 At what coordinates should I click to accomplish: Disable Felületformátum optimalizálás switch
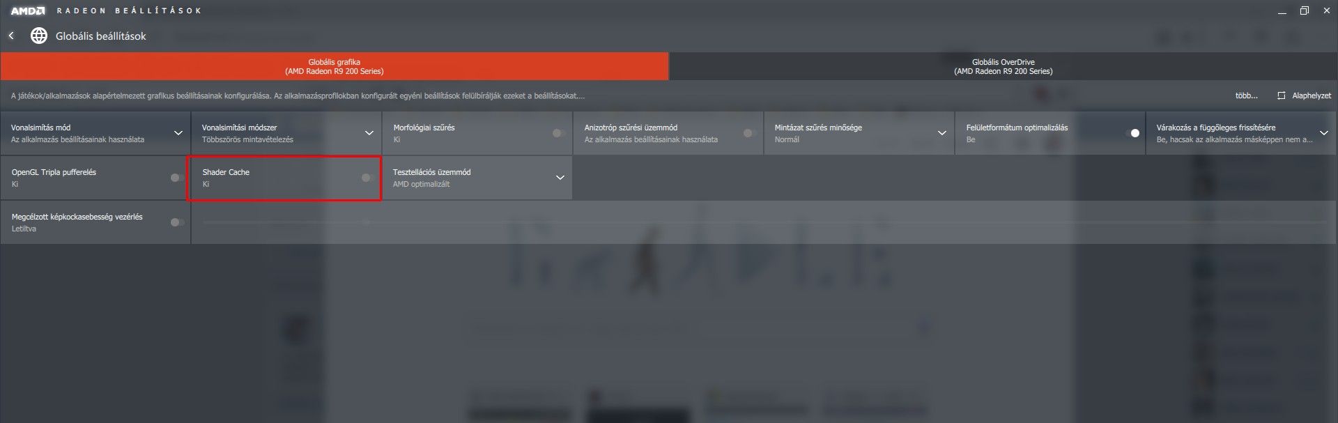pyautogui.click(x=1132, y=133)
